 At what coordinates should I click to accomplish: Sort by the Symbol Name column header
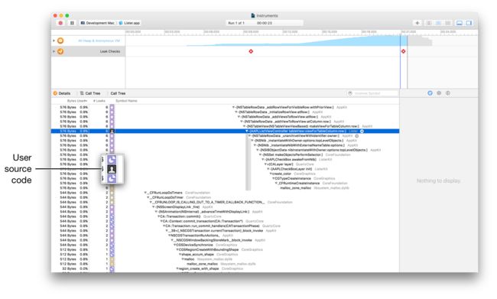pyautogui.click(x=126, y=101)
